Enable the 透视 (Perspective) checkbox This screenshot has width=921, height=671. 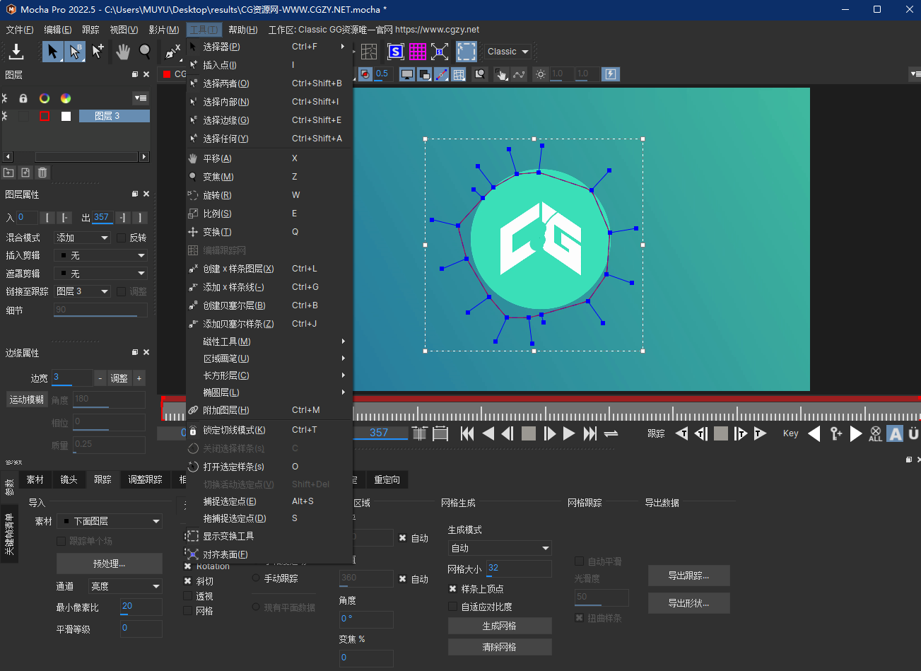pyautogui.click(x=188, y=596)
